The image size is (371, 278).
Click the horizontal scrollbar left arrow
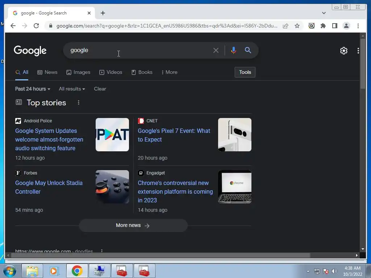click(x=8, y=255)
